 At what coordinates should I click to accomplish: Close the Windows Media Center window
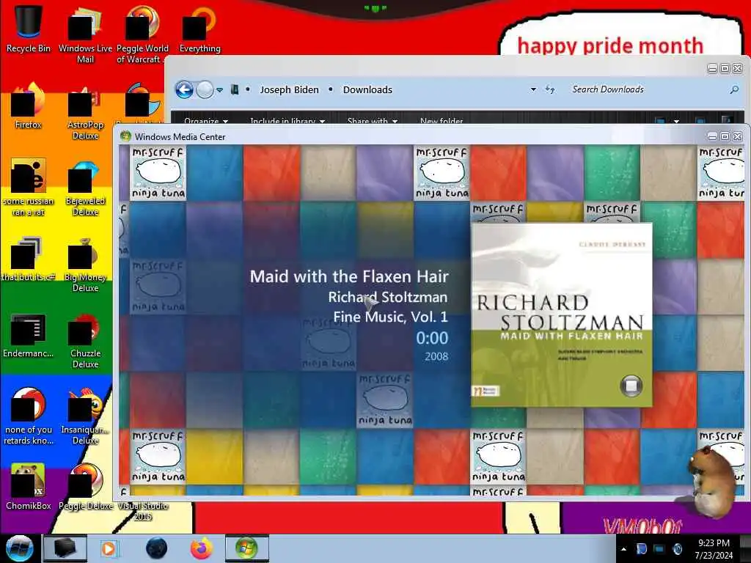tap(738, 137)
